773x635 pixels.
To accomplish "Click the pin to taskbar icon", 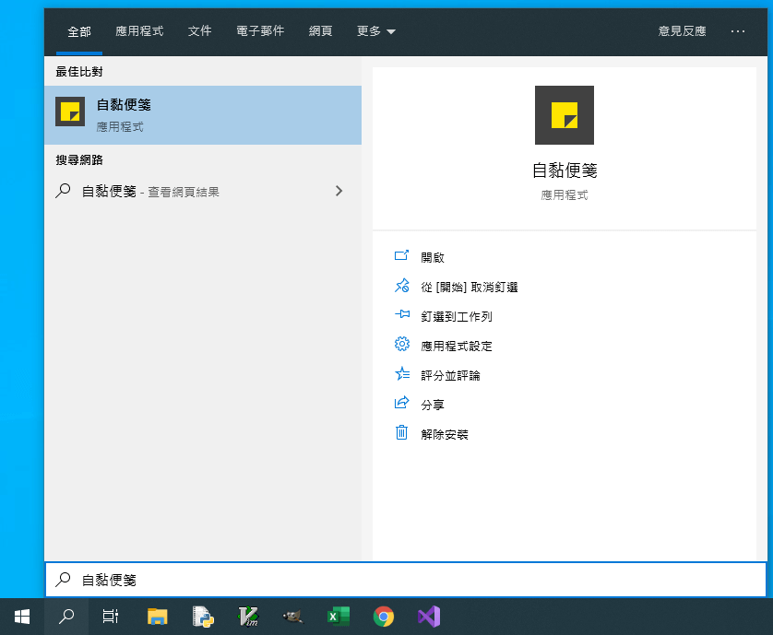I will 402,314.
